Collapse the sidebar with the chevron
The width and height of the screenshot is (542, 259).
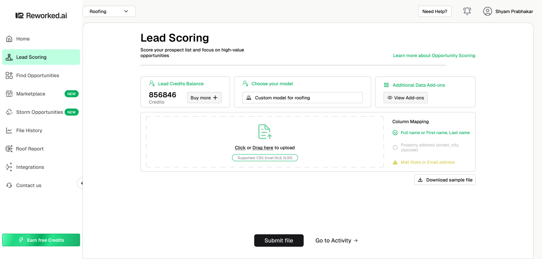pos(82,183)
